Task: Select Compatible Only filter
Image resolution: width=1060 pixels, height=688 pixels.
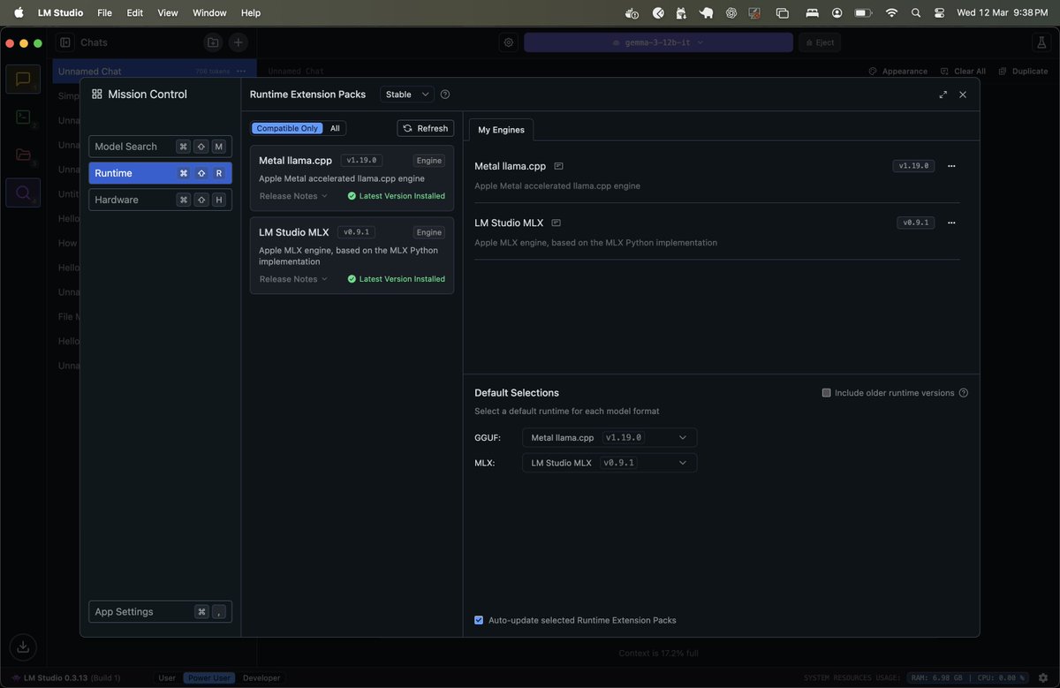Action: 287,128
